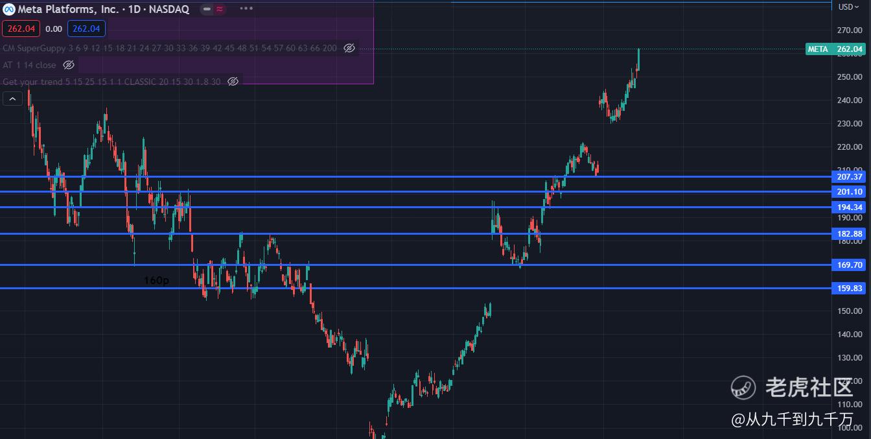Click the 230.00 price axis label
Viewport: 871px width, 439px height.
click(x=850, y=124)
